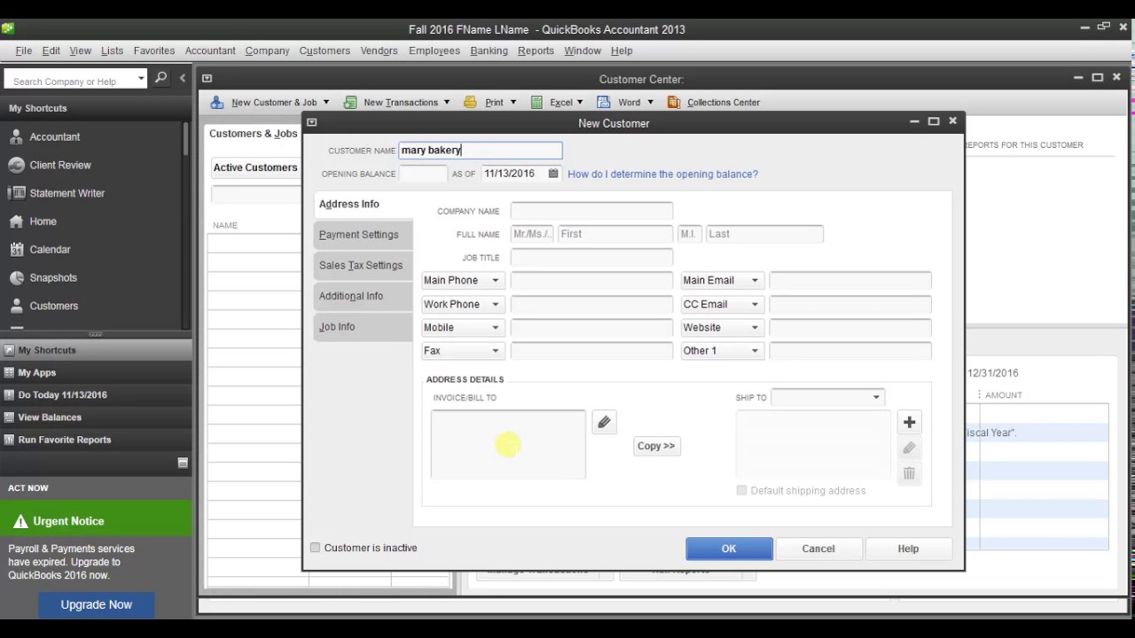The height and width of the screenshot is (638, 1135).
Task: Click OK to save the customer
Action: click(729, 549)
